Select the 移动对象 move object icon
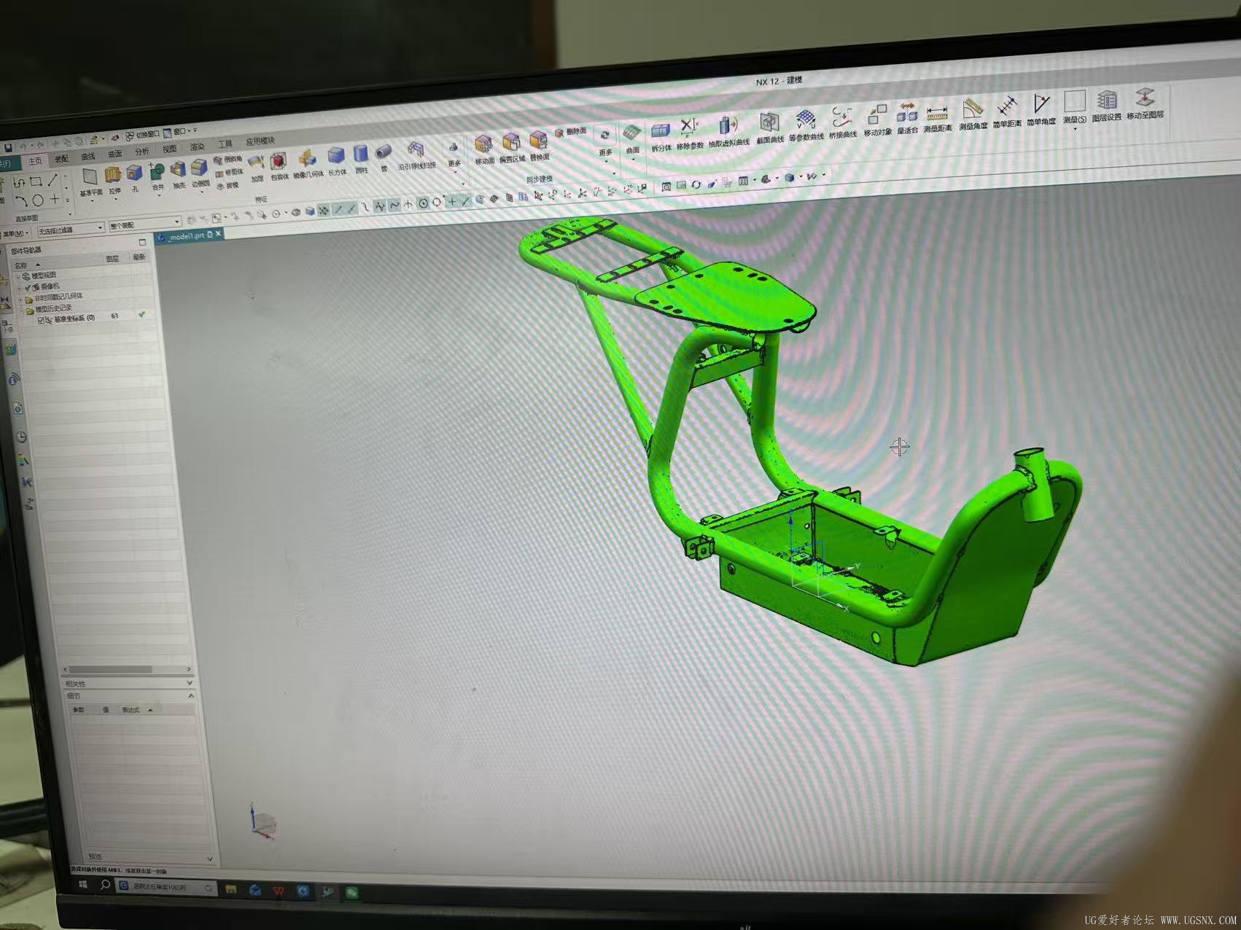 pyautogui.click(x=878, y=121)
